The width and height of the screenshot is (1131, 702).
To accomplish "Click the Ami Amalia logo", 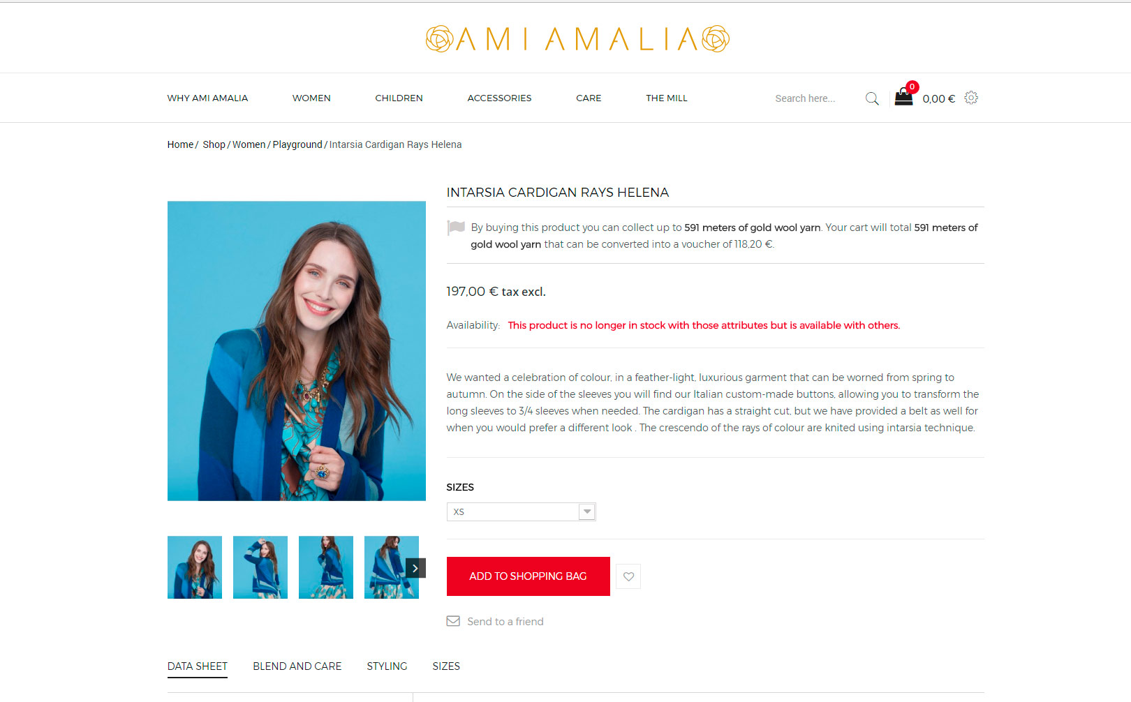I will click(x=577, y=39).
